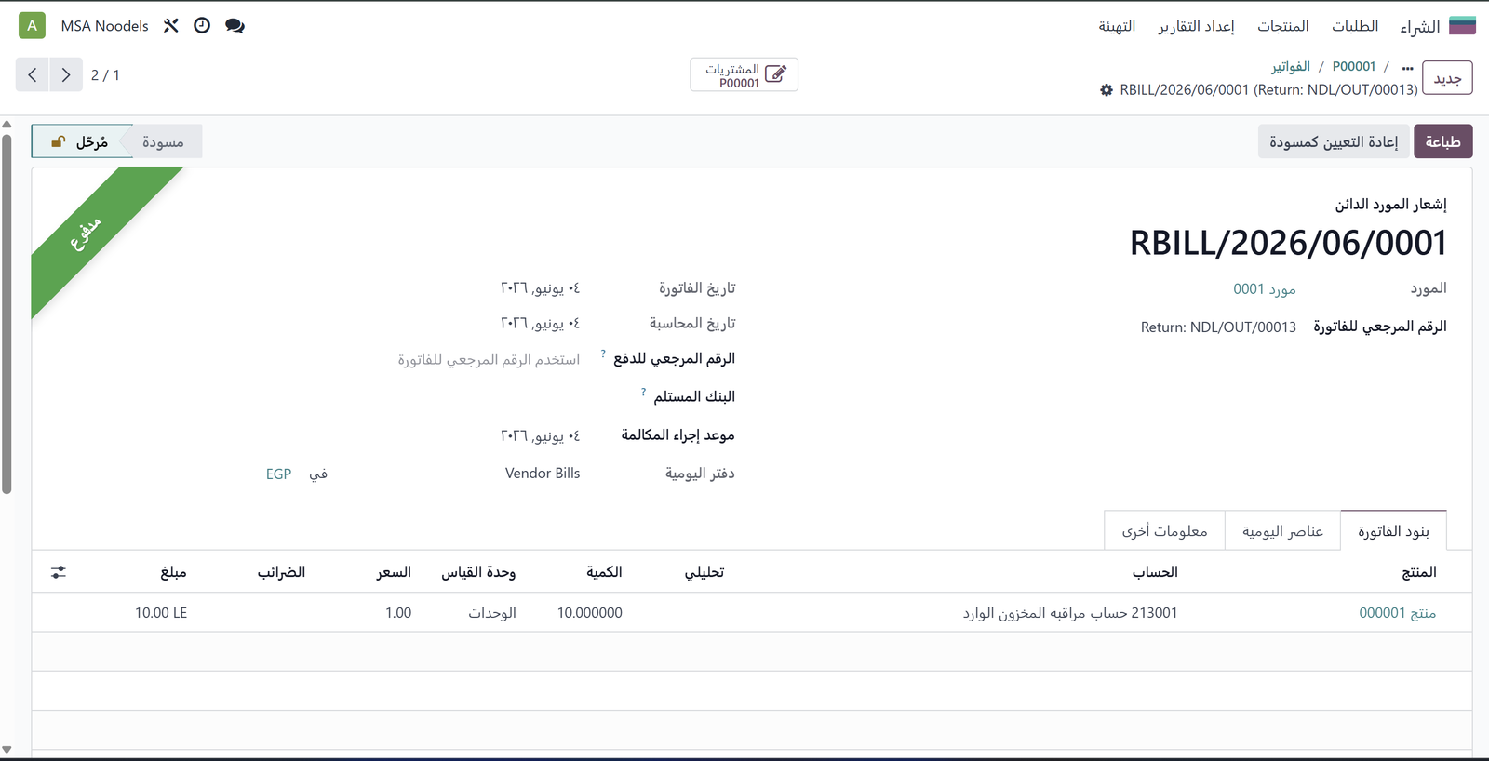Click the scrollbar up arrow
The width and height of the screenshot is (1489, 761).
[7, 124]
